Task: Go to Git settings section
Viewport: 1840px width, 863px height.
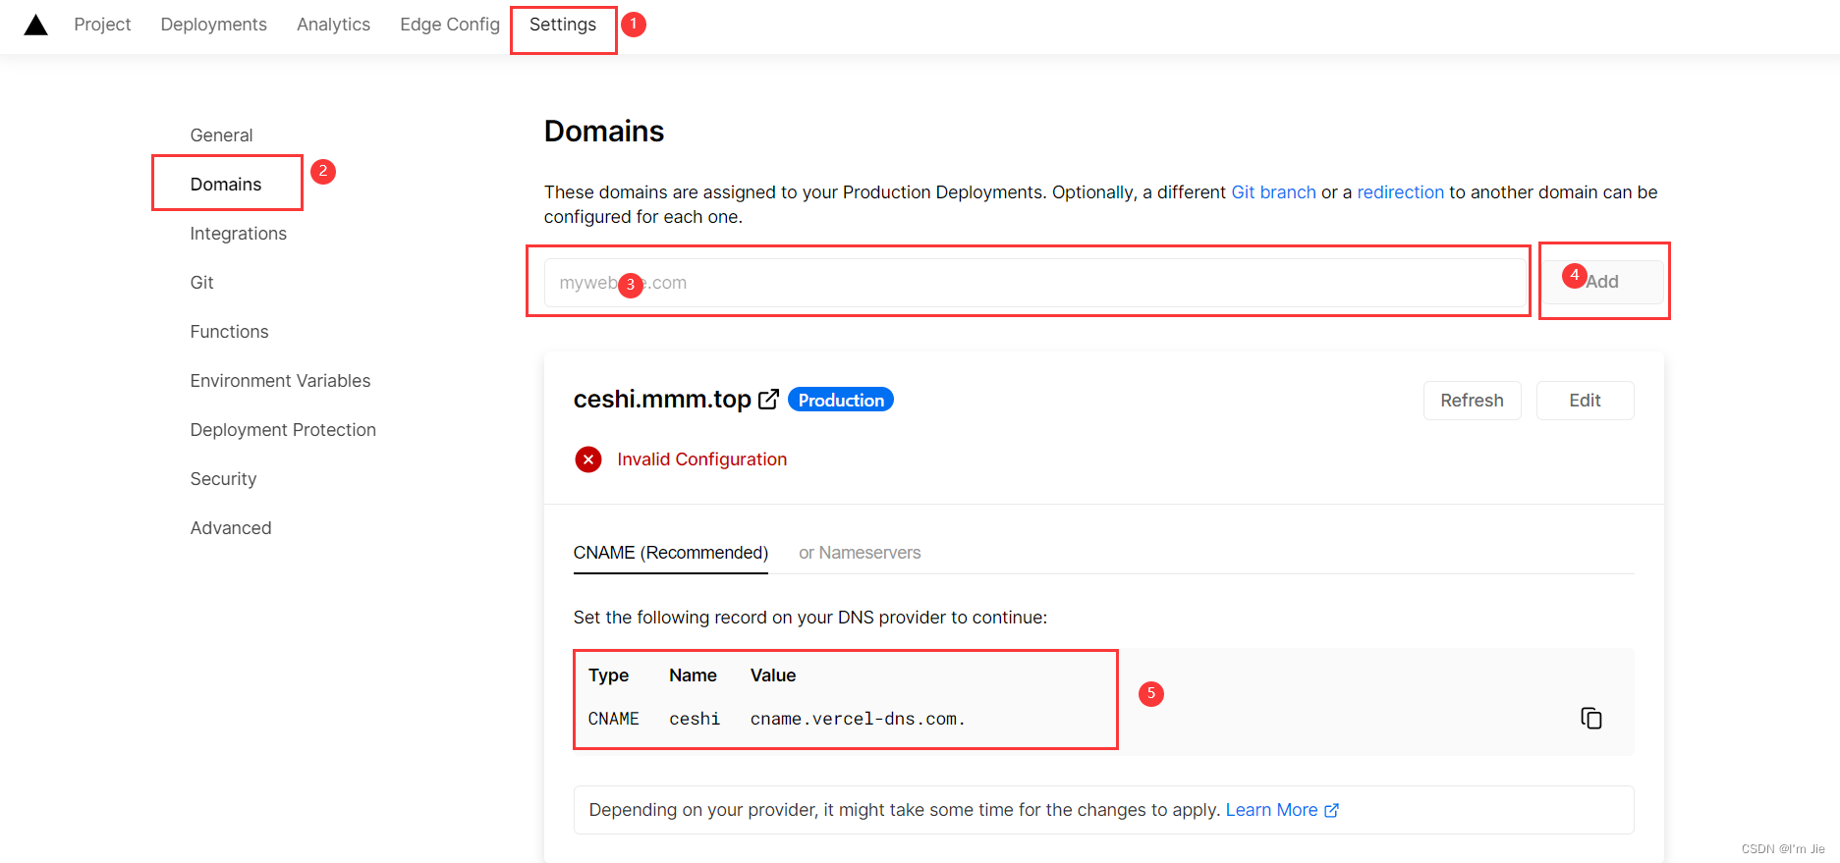Action: (201, 283)
